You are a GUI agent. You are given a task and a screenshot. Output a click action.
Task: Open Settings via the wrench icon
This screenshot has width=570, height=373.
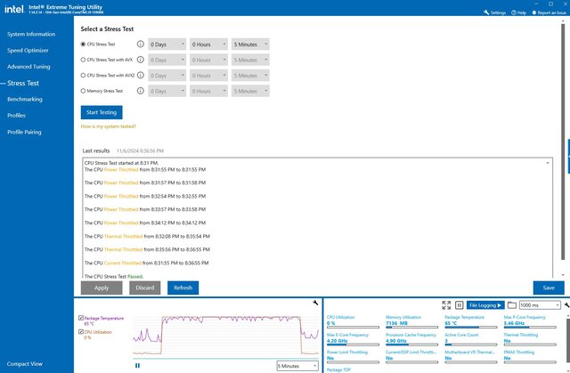[486, 13]
